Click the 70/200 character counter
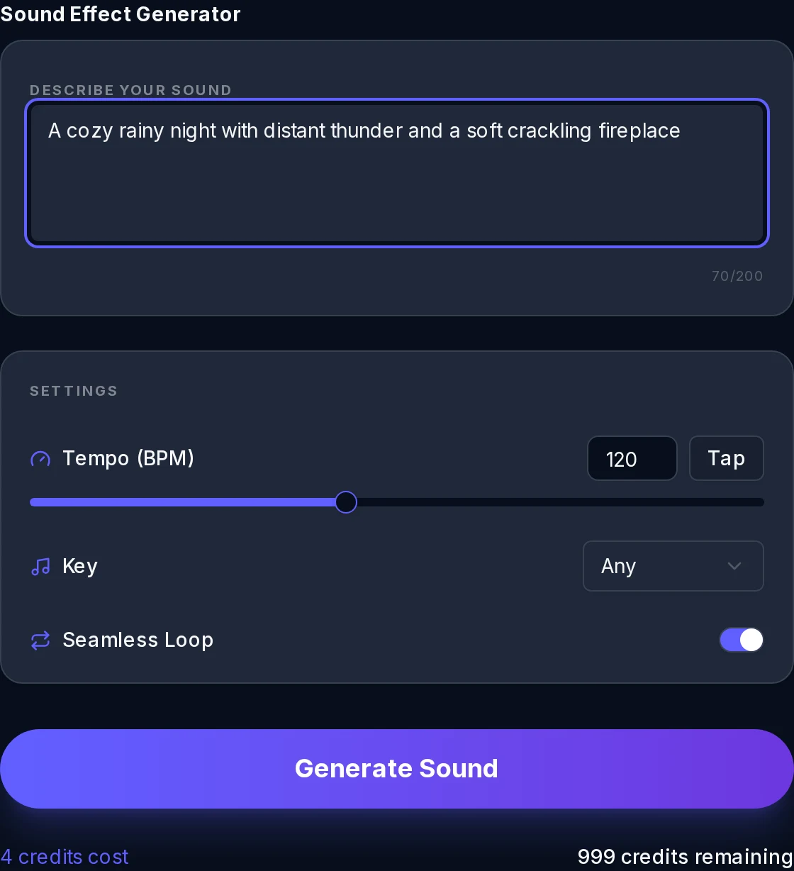Image resolution: width=794 pixels, height=871 pixels. pyautogui.click(x=737, y=276)
